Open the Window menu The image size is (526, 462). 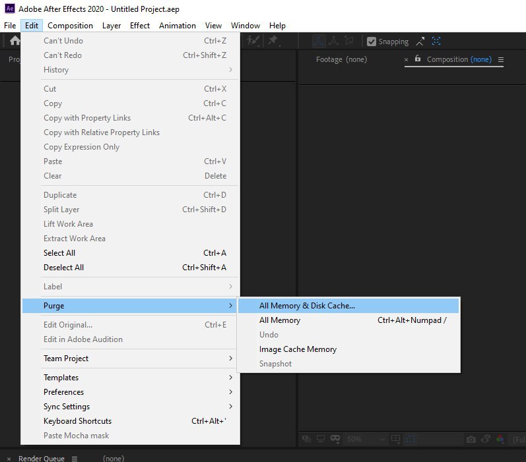click(x=246, y=26)
